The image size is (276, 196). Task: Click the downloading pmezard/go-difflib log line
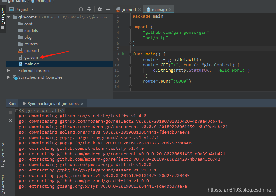pos(85,165)
